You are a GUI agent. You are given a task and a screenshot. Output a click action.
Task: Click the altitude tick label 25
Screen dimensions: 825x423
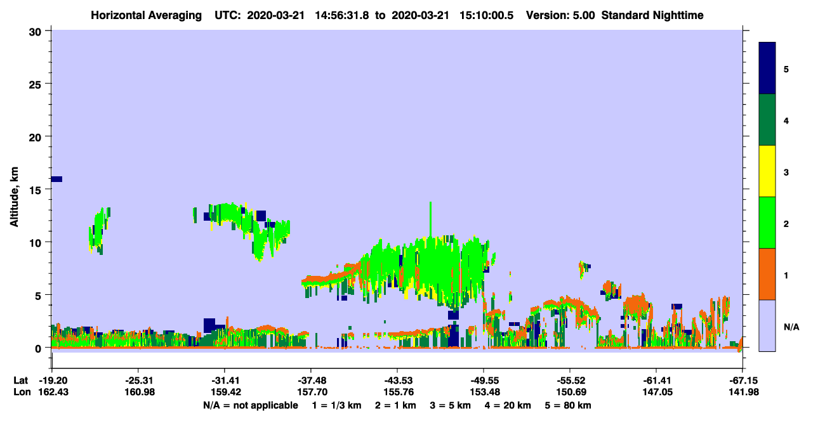coord(37,84)
